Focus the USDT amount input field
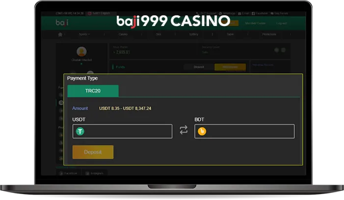This screenshot has height=200, width=344. point(122,131)
